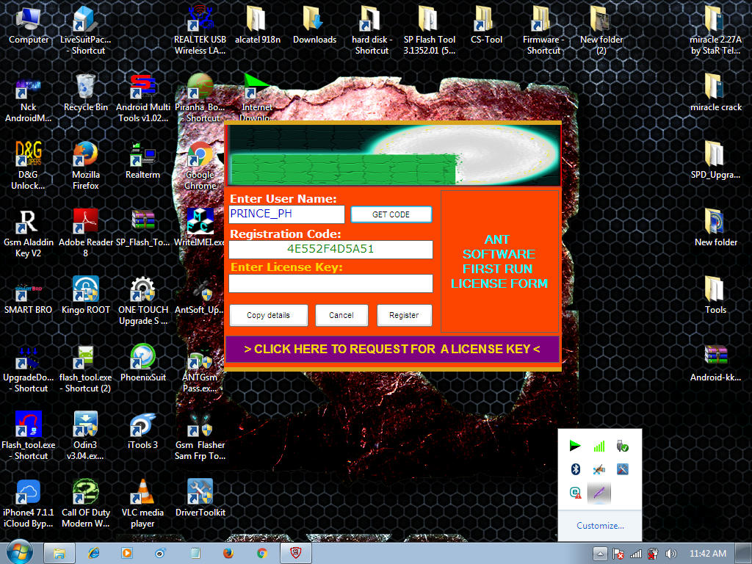Viewport: 752px width, 564px height.
Task: Open Safely Remove Hardware tray icon
Action: pyautogui.click(x=623, y=446)
